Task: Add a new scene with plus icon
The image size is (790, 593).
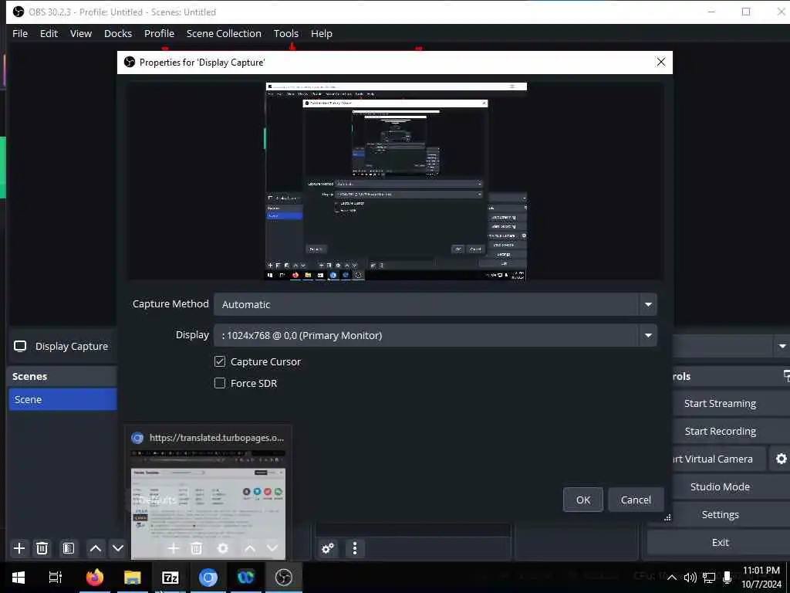Action: [x=19, y=548]
